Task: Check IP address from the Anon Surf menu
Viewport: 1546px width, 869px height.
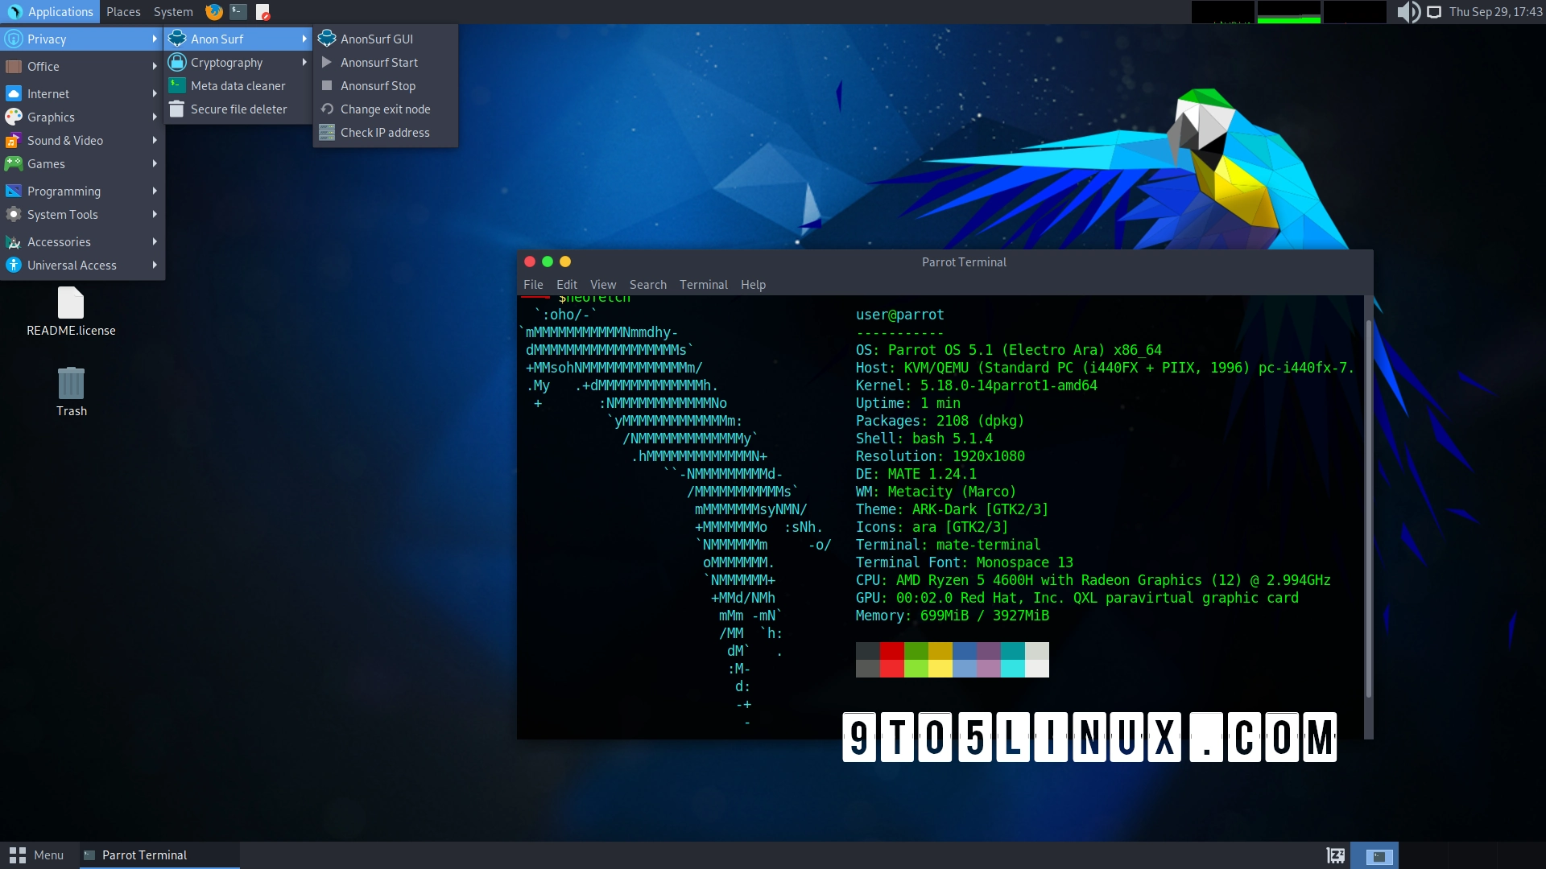Action: point(384,132)
